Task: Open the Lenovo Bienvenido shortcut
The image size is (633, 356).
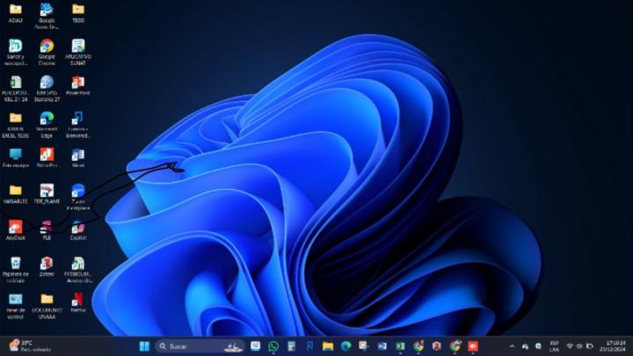Action: [x=78, y=125]
